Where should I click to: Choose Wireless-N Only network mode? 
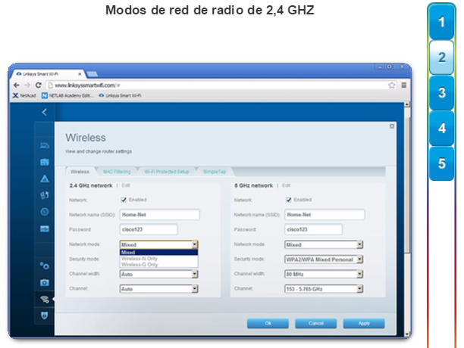click(159, 258)
